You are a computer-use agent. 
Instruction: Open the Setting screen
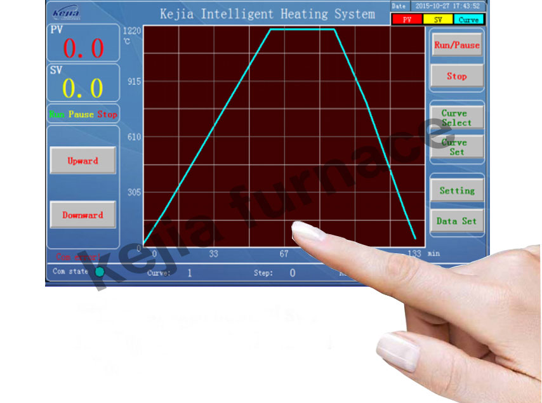[456, 190]
